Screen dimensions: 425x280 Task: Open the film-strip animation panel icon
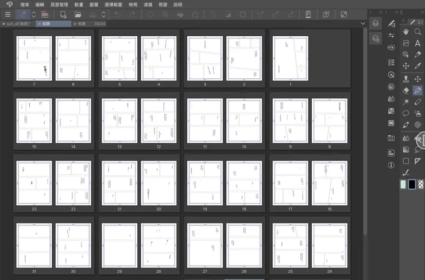391,123
